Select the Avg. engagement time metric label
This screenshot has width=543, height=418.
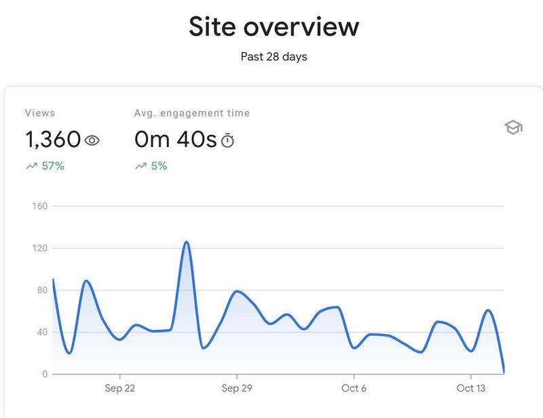[x=192, y=113]
